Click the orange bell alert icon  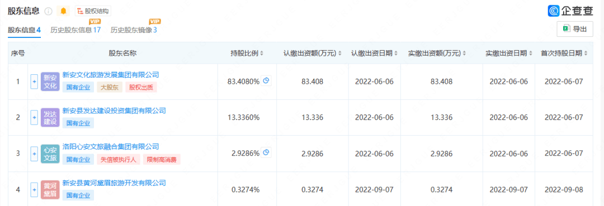pos(63,11)
